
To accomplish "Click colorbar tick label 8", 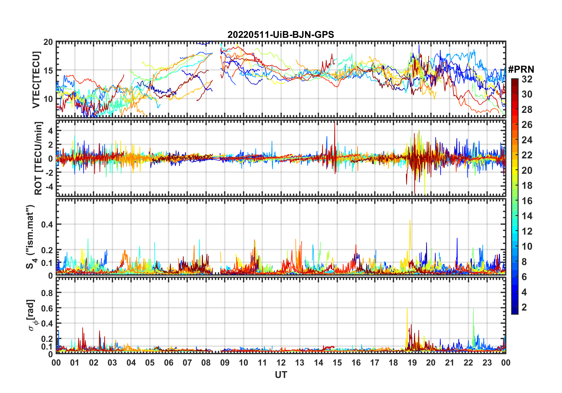I will click(524, 262).
